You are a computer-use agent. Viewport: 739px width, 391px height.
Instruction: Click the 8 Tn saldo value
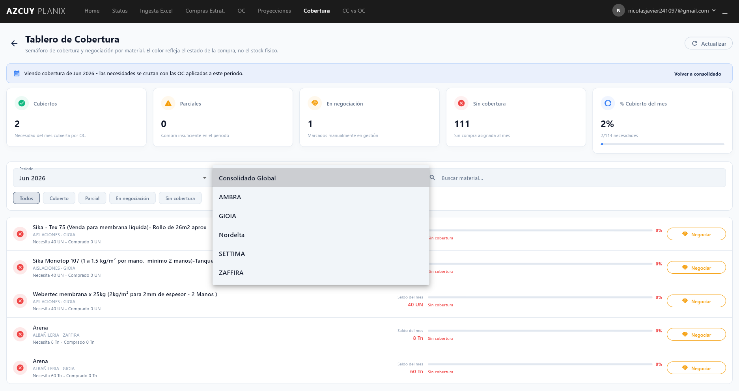418,338
